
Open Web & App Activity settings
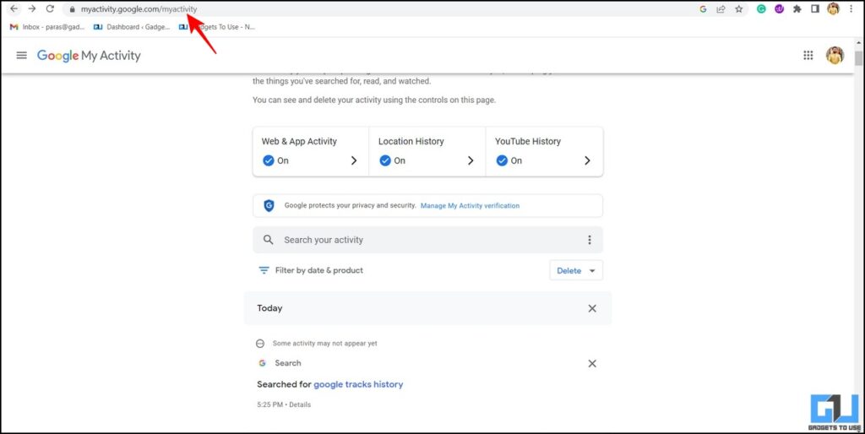[x=311, y=152]
